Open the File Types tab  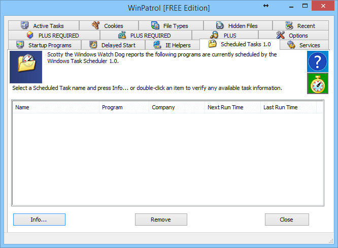click(171, 25)
